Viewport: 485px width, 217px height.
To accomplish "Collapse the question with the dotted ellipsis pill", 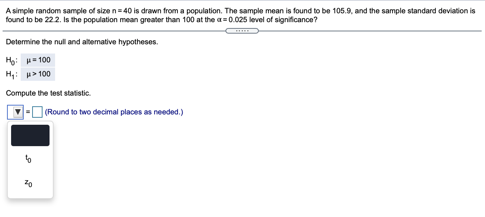I will pyautogui.click(x=242, y=30).
